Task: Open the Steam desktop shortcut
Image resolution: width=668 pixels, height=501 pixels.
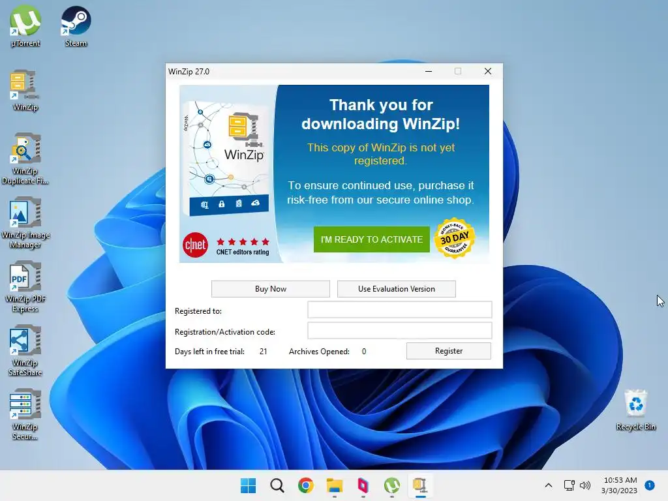Action: pyautogui.click(x=76, y=25)
